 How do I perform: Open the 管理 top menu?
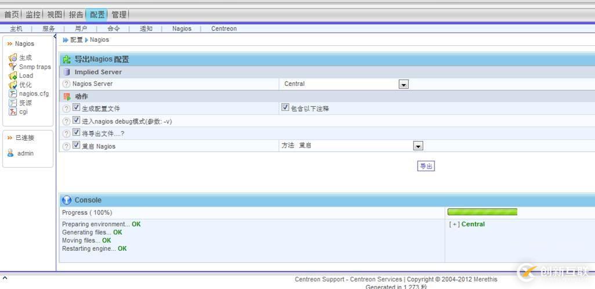[x=119, y=15]
